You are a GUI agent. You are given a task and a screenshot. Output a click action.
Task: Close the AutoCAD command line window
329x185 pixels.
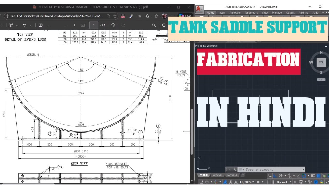(x=230, y=170)
